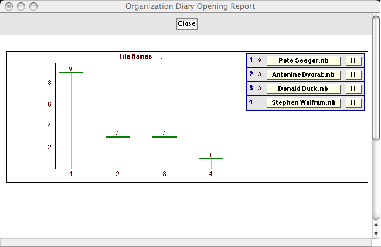Open the Antonine Dvorak.nb file
Viewport: 381px width, 247px height.
point(304,74)
